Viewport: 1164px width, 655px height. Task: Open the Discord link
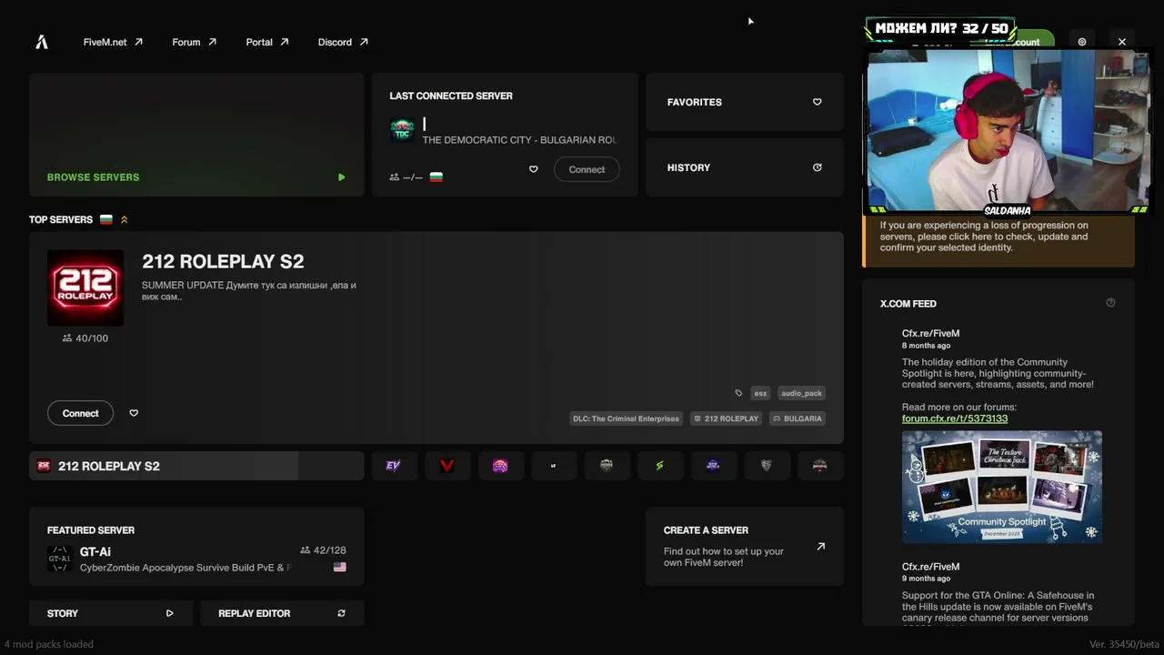[343, 42]
